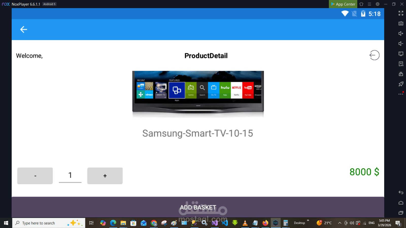
Task: Open the Nox toolbox icon in sidebar
Action: [x=401, y=74]
